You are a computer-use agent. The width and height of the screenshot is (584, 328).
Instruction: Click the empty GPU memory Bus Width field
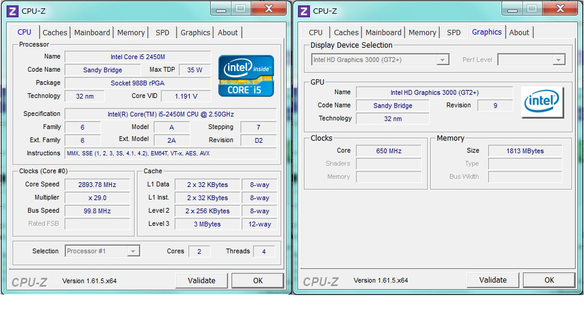pyautogui.click(x=525, y=177)
